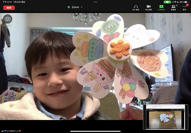
Task: Tap the multitasking dots at top center
Action: tap(95, 2)
